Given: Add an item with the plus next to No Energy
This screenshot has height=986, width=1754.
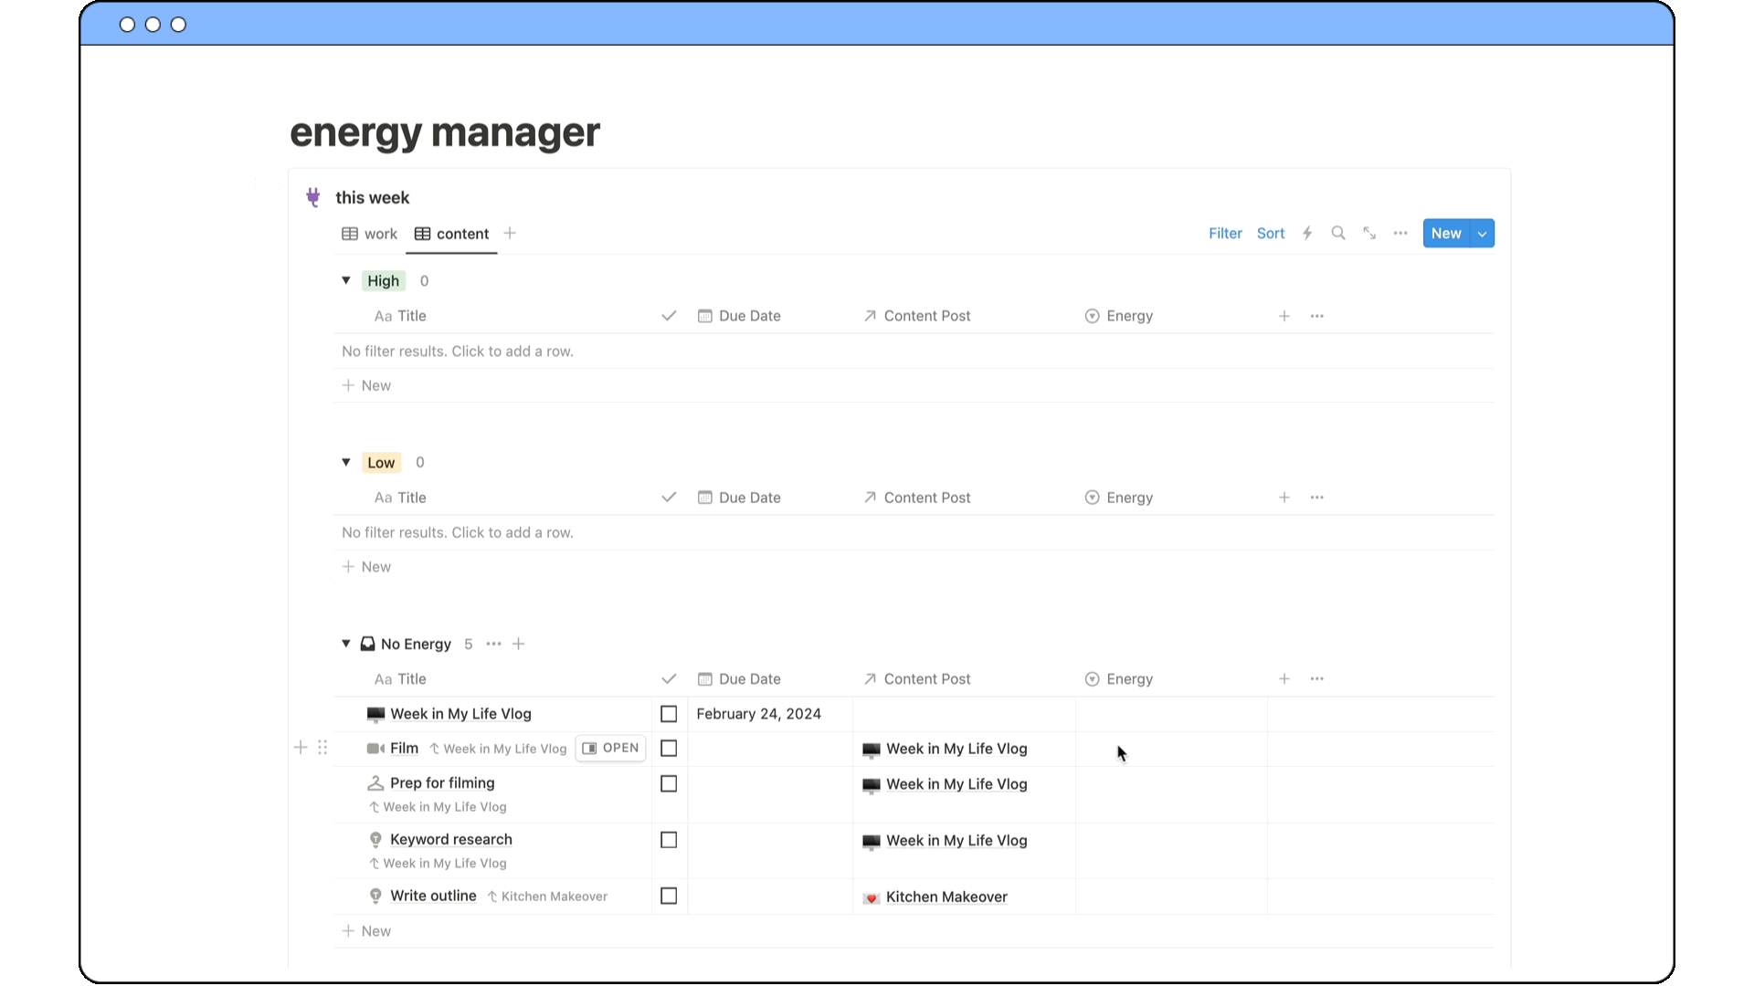Looking at the screenshot, I should [519, 645].
